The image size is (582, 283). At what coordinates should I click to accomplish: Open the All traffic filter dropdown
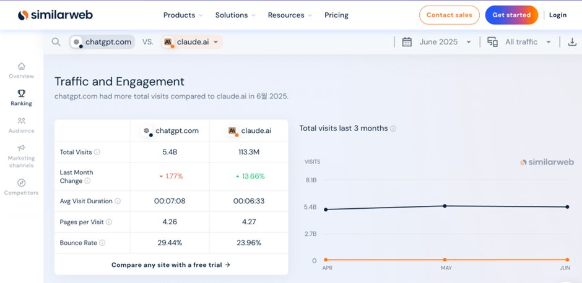tap(519, 42)
